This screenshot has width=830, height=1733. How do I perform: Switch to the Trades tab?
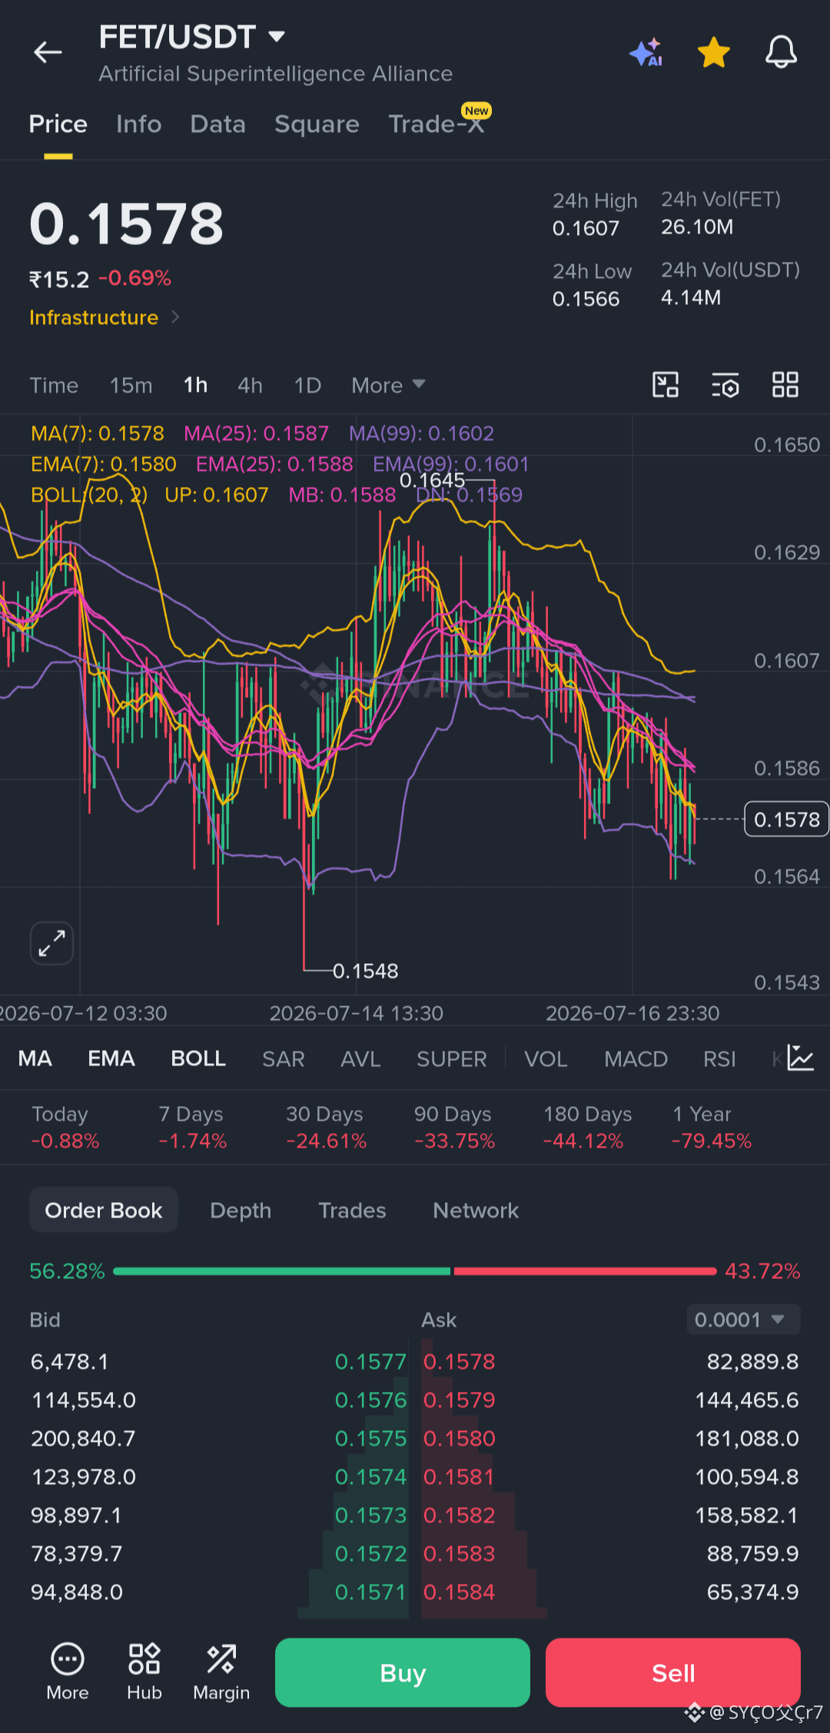point(352,1210)
